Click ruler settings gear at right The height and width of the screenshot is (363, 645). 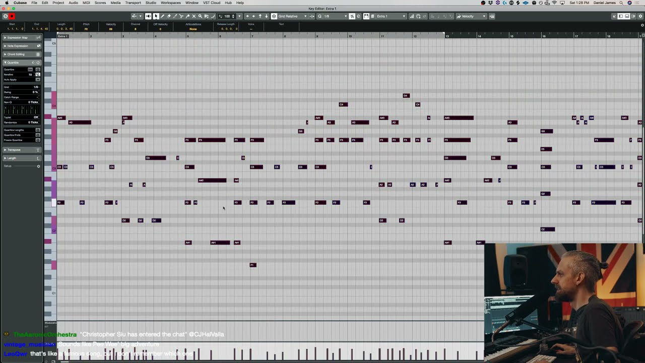(641, 24)
